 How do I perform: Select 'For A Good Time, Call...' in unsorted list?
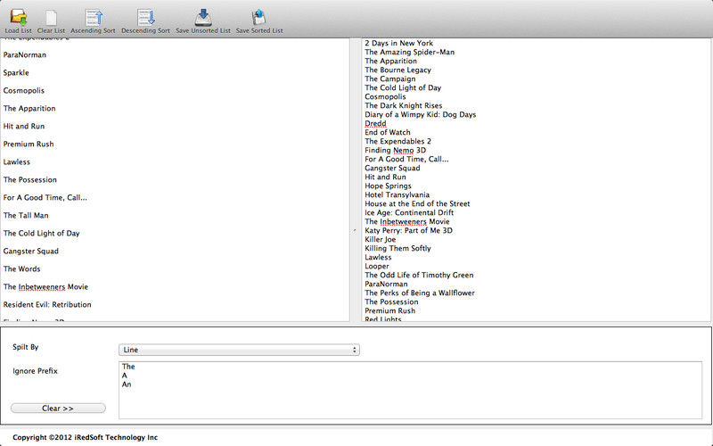click(45, 197)
